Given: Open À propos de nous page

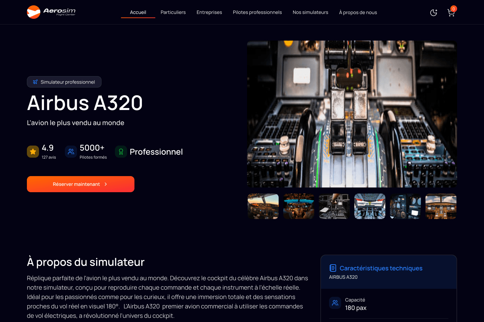Looking at the screenshot, I should 358,12.
